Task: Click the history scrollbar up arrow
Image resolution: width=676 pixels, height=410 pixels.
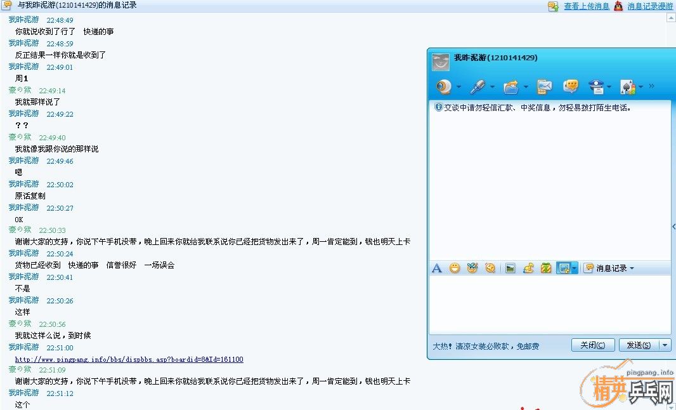Action: pyautogui.click(x=671, y=18)
